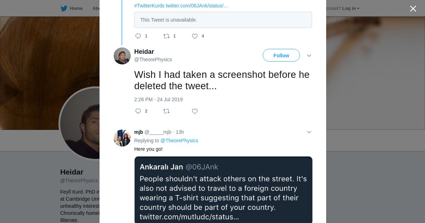425x223 pixels.
Task: Follow Heidar with the Follow button
Action: 281,55
